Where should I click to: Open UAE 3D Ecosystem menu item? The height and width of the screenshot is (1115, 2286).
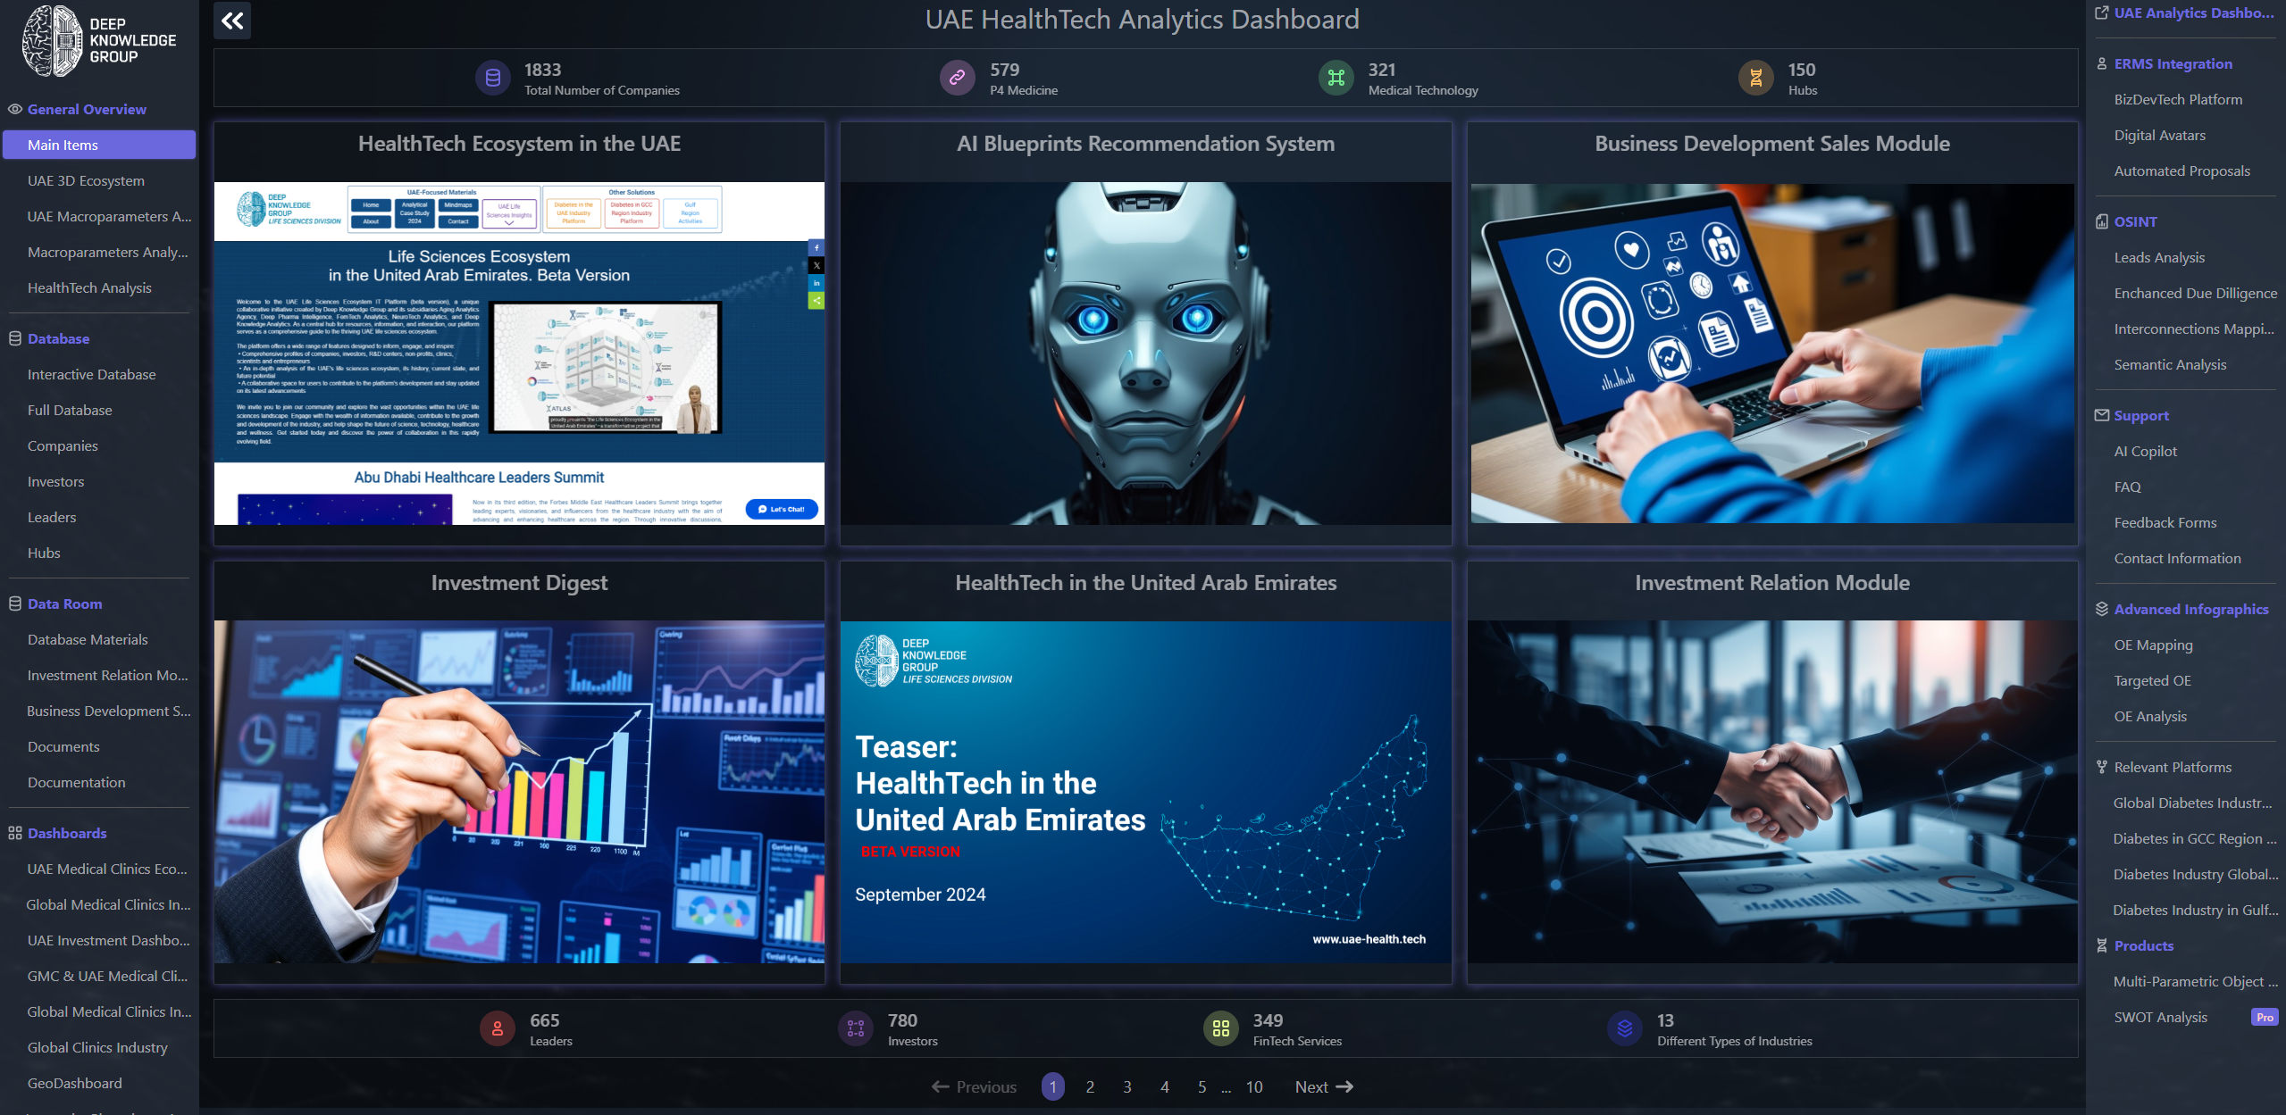86,180
